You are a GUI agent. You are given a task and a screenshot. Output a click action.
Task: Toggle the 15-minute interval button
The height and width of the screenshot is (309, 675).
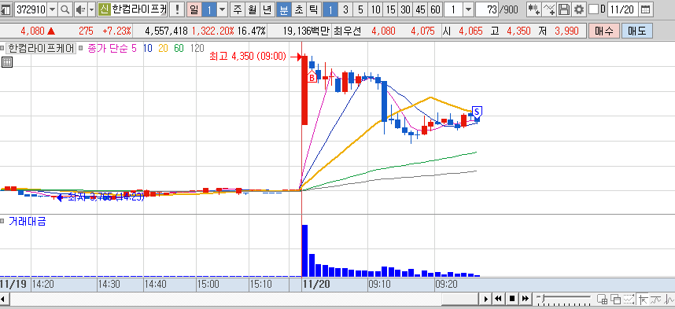[x=391, y=9]
